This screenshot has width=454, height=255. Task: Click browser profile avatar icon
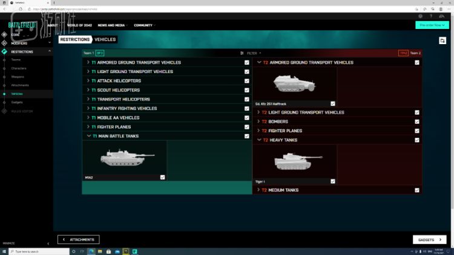441,9
